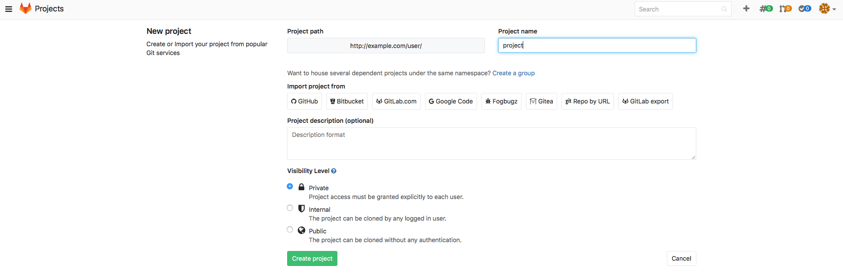Import project from GitHub
Viewport: 843px width, 273px height.
click(x=304, y=101)
